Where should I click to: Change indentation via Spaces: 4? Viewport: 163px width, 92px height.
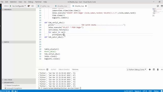pyautogui.click(x=138, y=91)
